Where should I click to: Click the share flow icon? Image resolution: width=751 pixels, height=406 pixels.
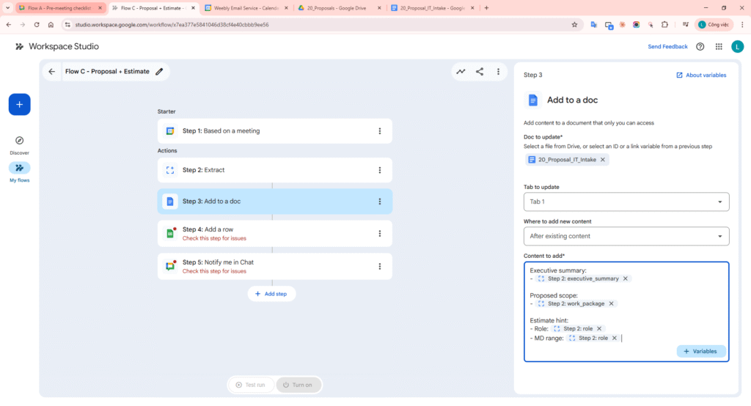(x=480, y=72)
